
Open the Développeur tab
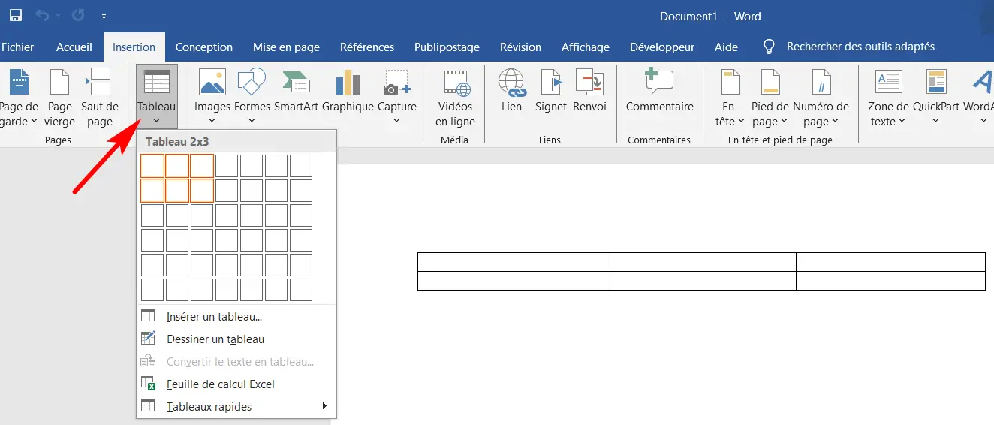coord(662,47)
